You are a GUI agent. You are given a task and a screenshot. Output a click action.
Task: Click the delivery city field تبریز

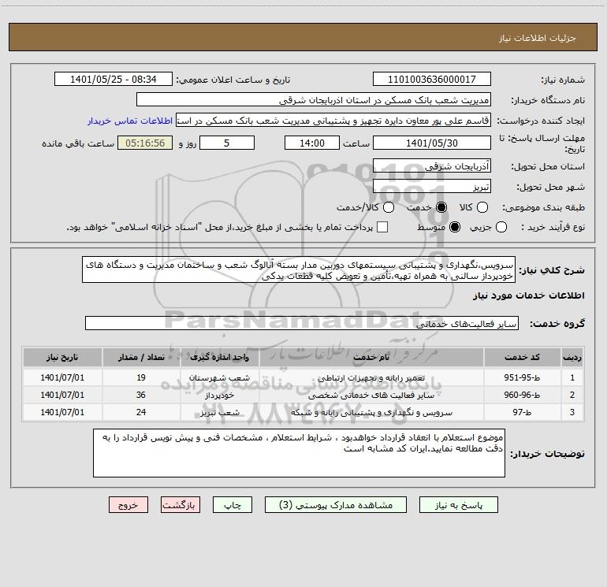432,187
